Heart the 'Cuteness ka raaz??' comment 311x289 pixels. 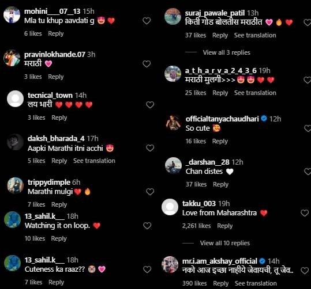pos(147,269)
